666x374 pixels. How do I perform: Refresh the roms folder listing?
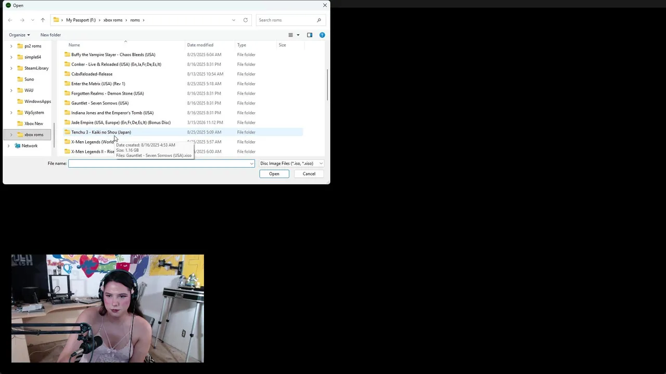[x=246, y=20]
